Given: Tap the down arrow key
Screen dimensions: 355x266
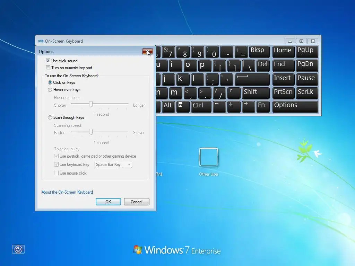Looking at the screenshot, I should coord(234,107).
